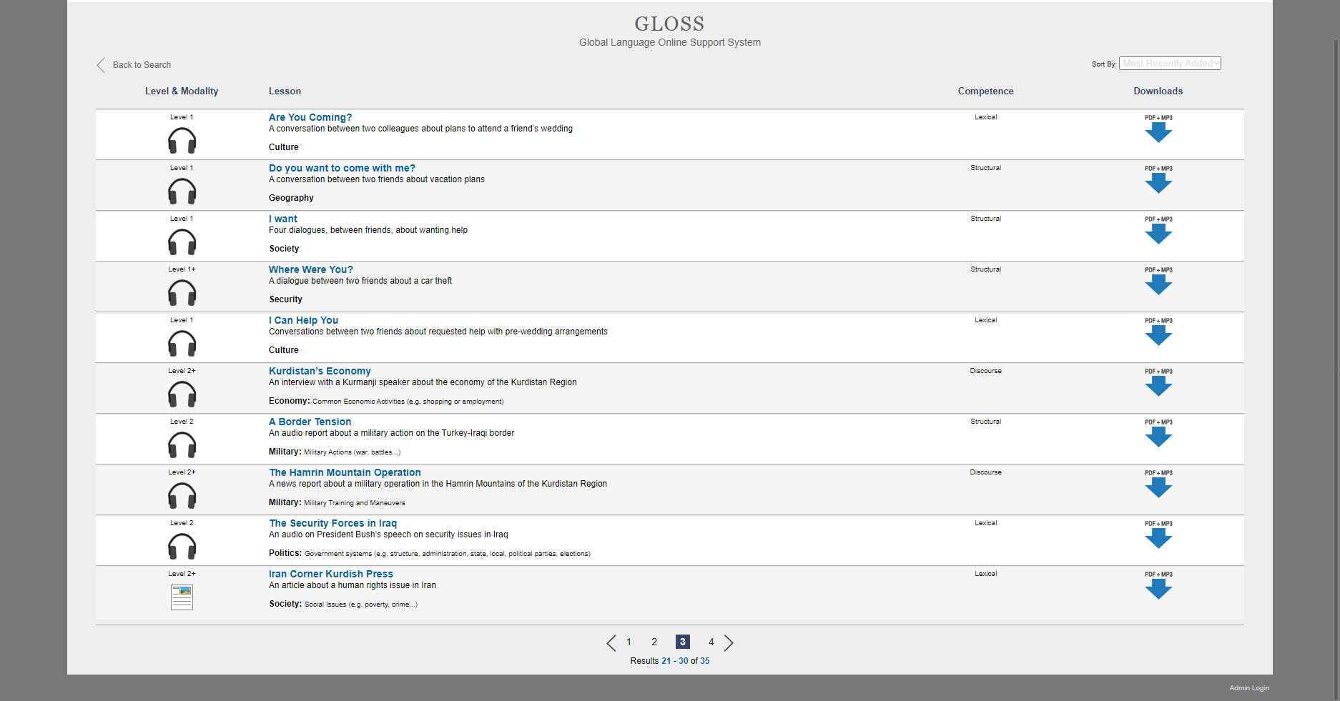Click the next page arrow
Screen dimensions: 1340x701
point(729,642)
